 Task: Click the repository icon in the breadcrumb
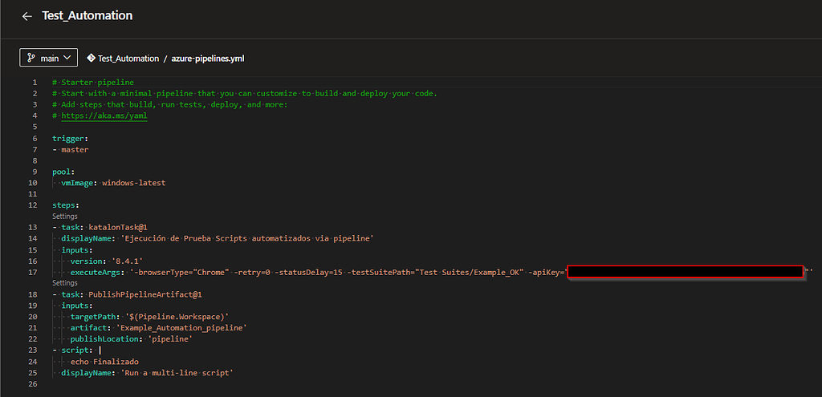point(91,59)
